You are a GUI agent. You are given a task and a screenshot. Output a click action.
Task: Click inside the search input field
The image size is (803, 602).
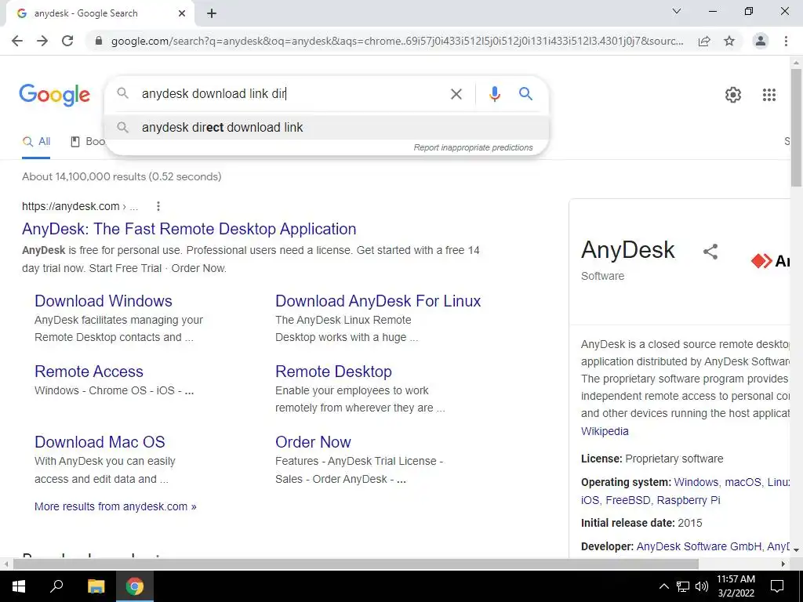[x=292, y=94]
